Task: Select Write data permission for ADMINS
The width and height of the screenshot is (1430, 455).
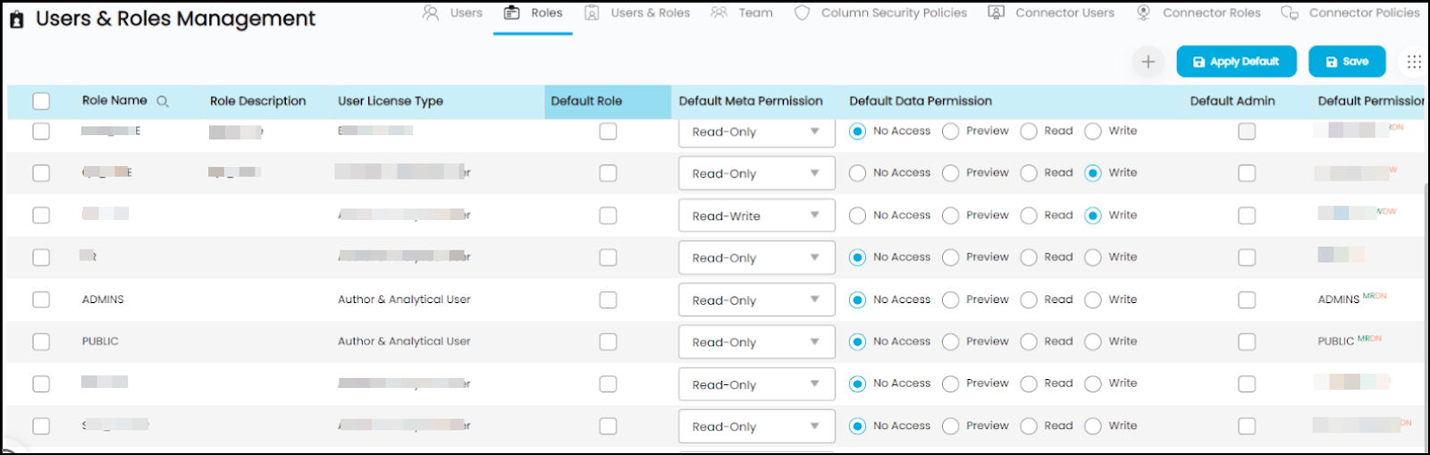Action: coord(1093,300)
